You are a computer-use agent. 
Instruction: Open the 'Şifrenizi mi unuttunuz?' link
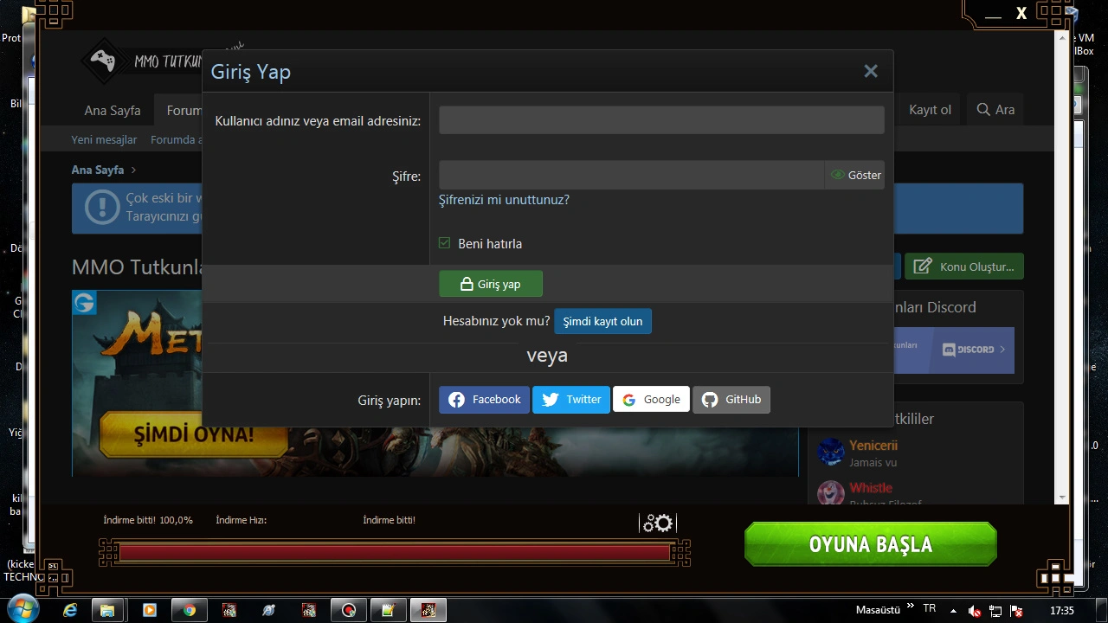point(504,200)
